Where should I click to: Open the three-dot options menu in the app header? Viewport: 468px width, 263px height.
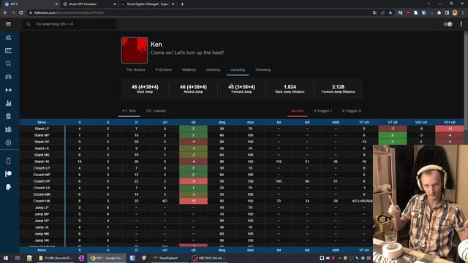tap(461, 24)
